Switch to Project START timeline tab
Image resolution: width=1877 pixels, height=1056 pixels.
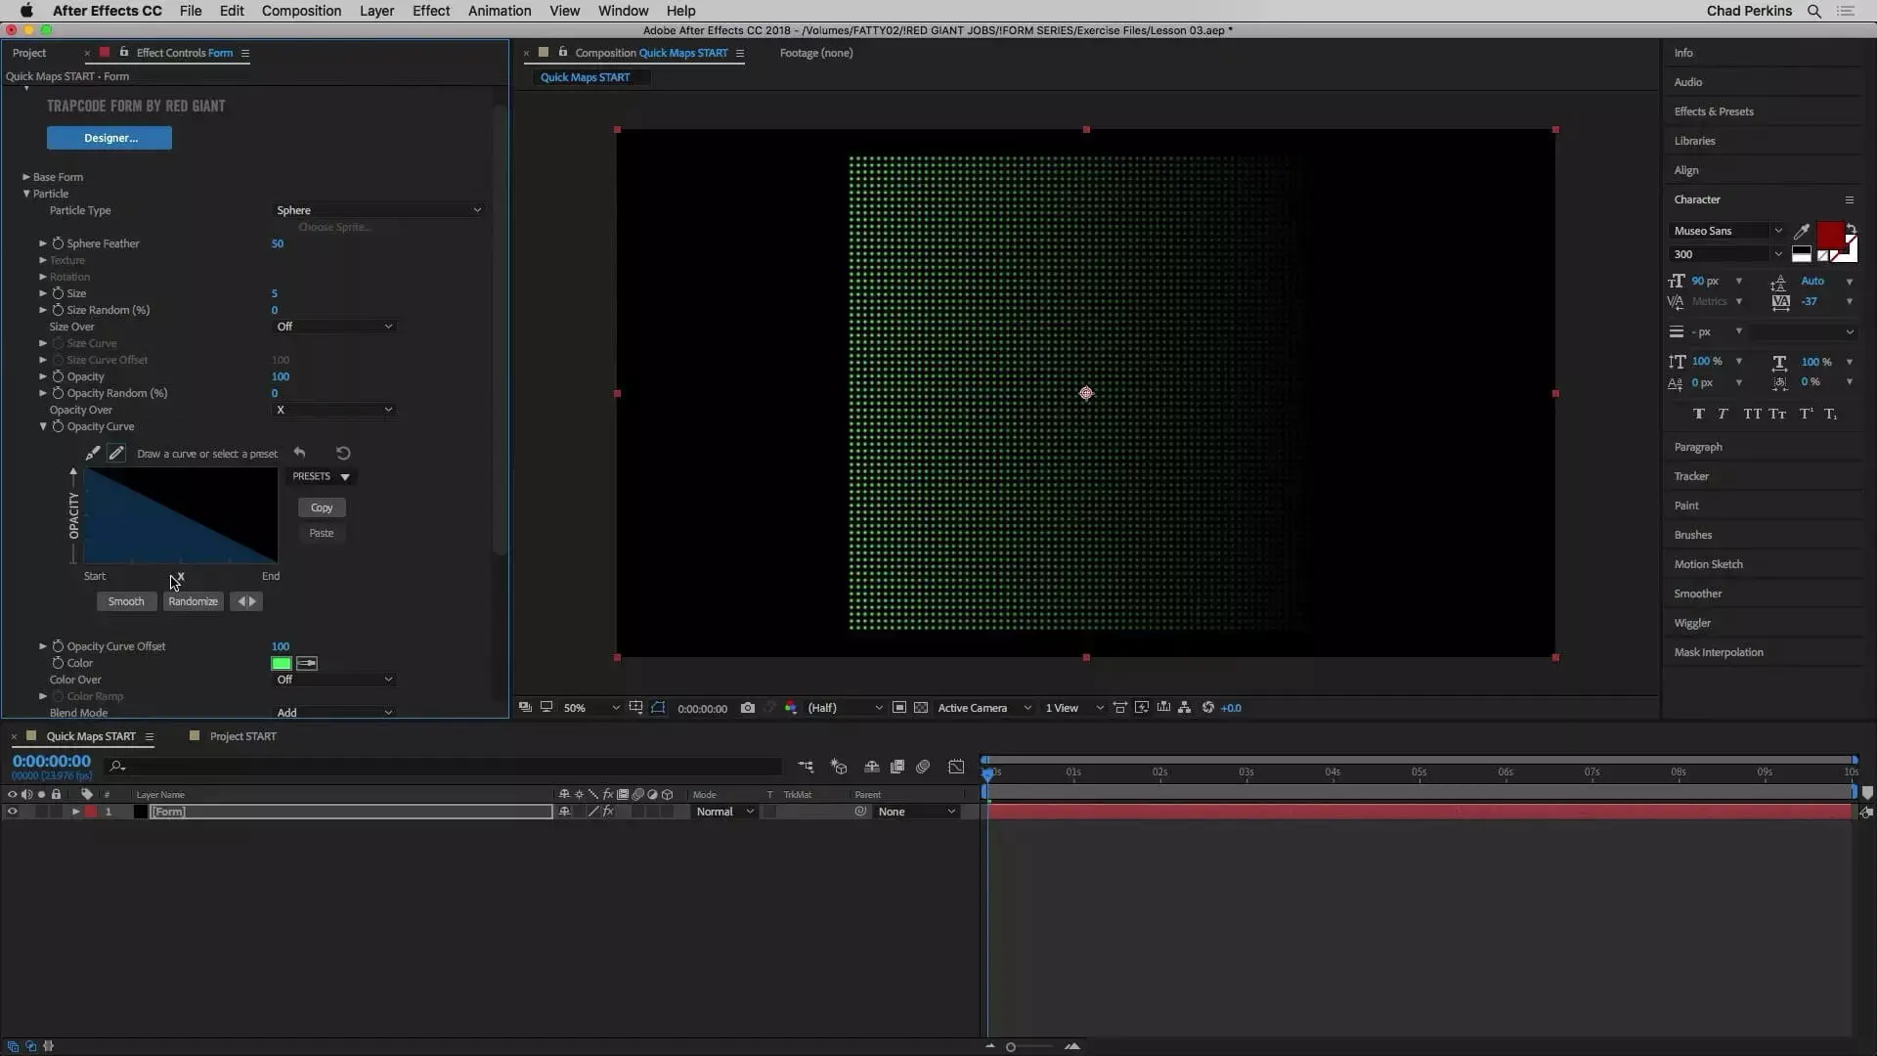coord(242,736)
